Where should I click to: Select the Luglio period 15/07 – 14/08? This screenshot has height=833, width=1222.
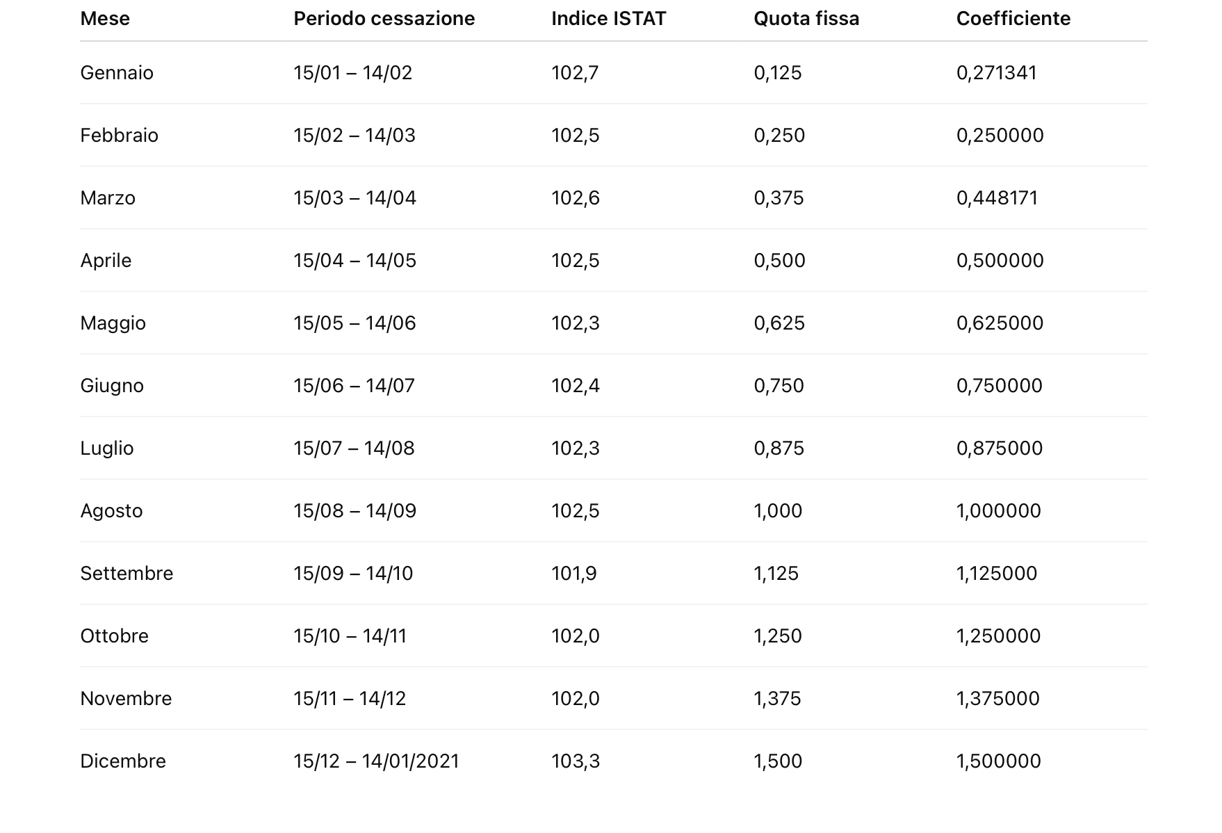354,448
